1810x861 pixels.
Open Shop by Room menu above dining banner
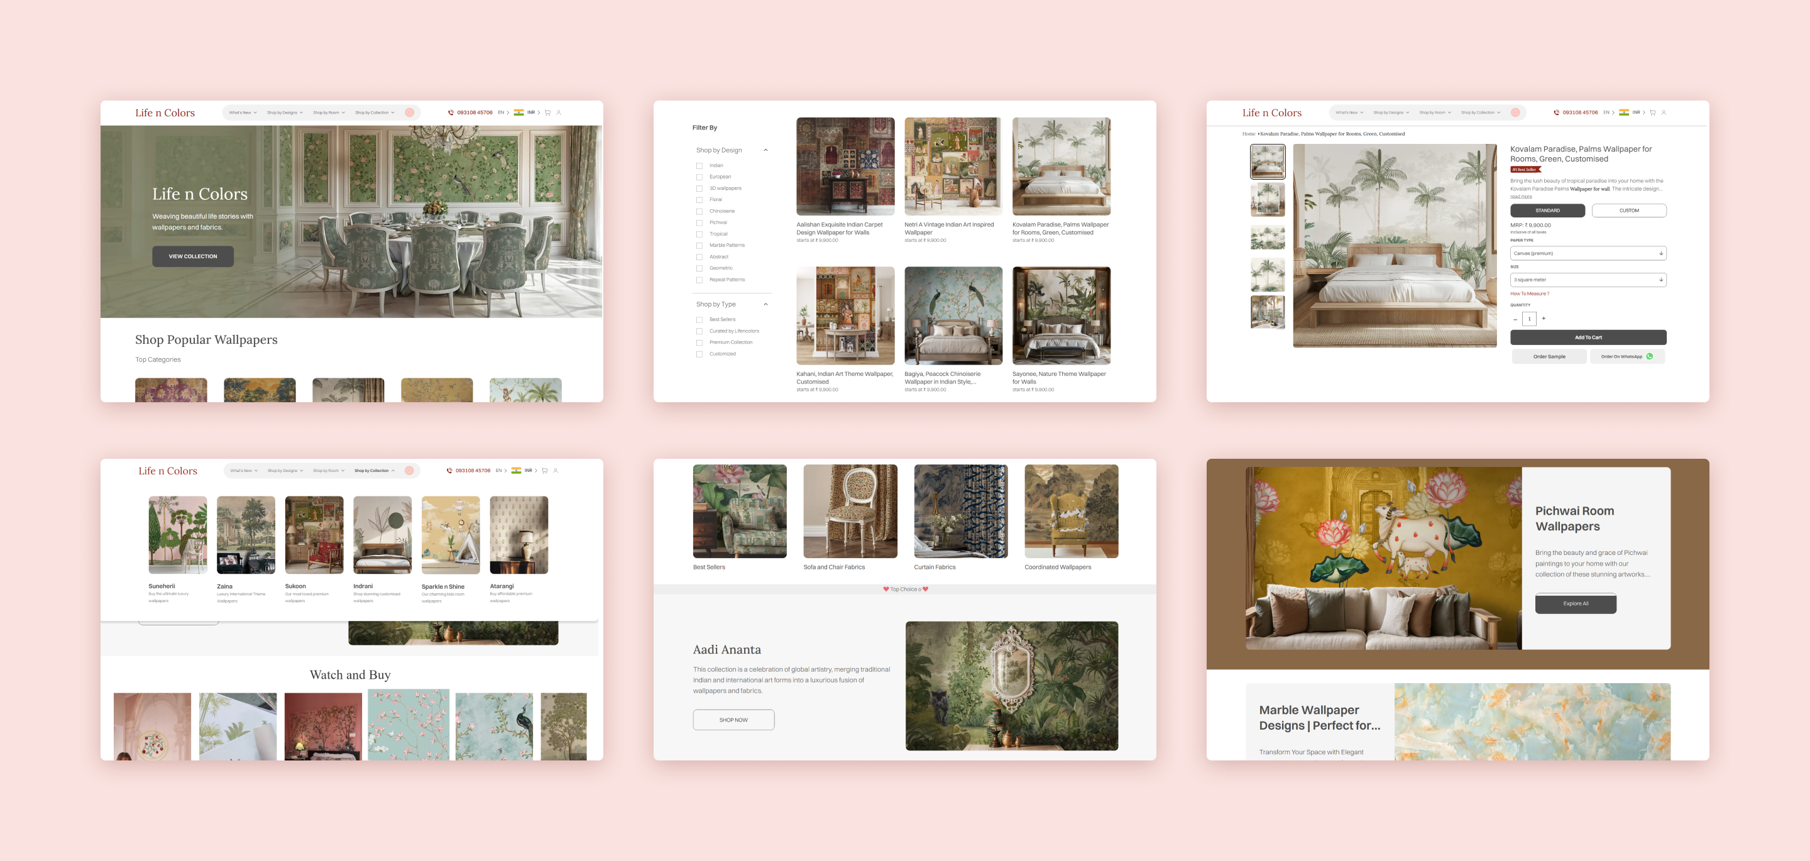[x=328, y=112]
